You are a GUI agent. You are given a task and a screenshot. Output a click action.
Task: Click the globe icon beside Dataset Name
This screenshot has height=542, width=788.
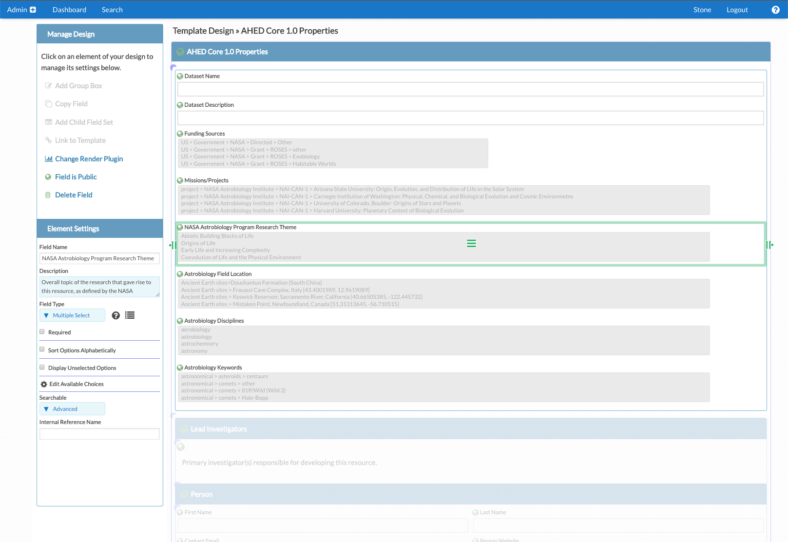(x=180, y=76)
